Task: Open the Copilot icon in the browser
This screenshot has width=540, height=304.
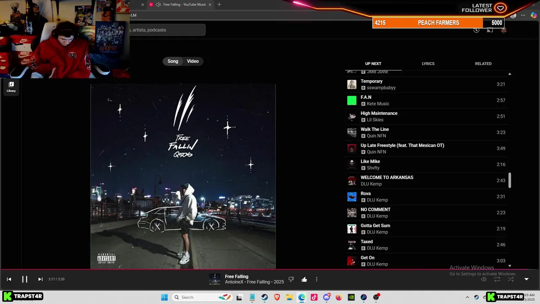Action: point(534,15)
